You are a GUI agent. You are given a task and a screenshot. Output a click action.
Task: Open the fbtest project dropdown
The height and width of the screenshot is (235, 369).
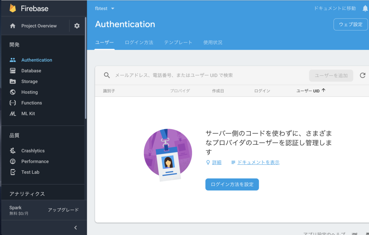pyautogui.click(x=105, y=9)
